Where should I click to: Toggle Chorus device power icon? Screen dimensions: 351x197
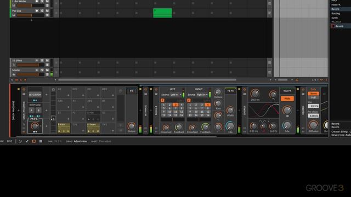(x=245, y=89)
